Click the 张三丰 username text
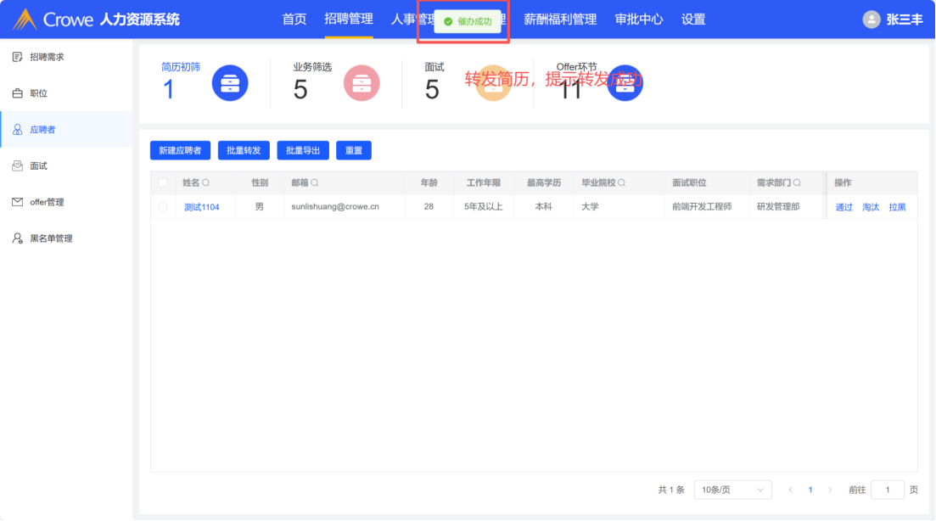The width and height of the screenshot is (936, 521). coord(905,20)
